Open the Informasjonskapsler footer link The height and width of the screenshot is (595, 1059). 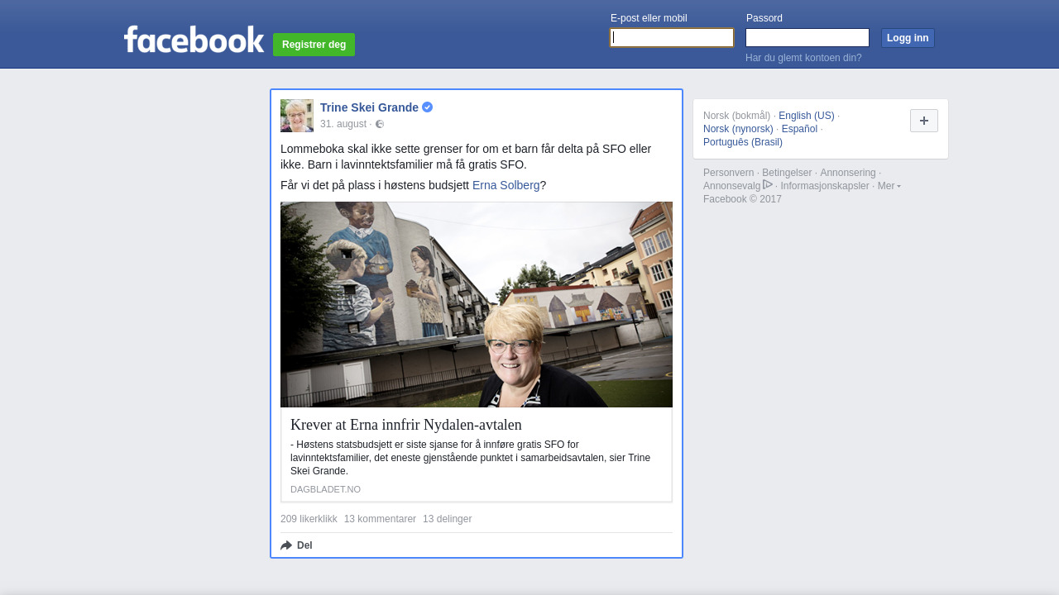pos(825,186)
